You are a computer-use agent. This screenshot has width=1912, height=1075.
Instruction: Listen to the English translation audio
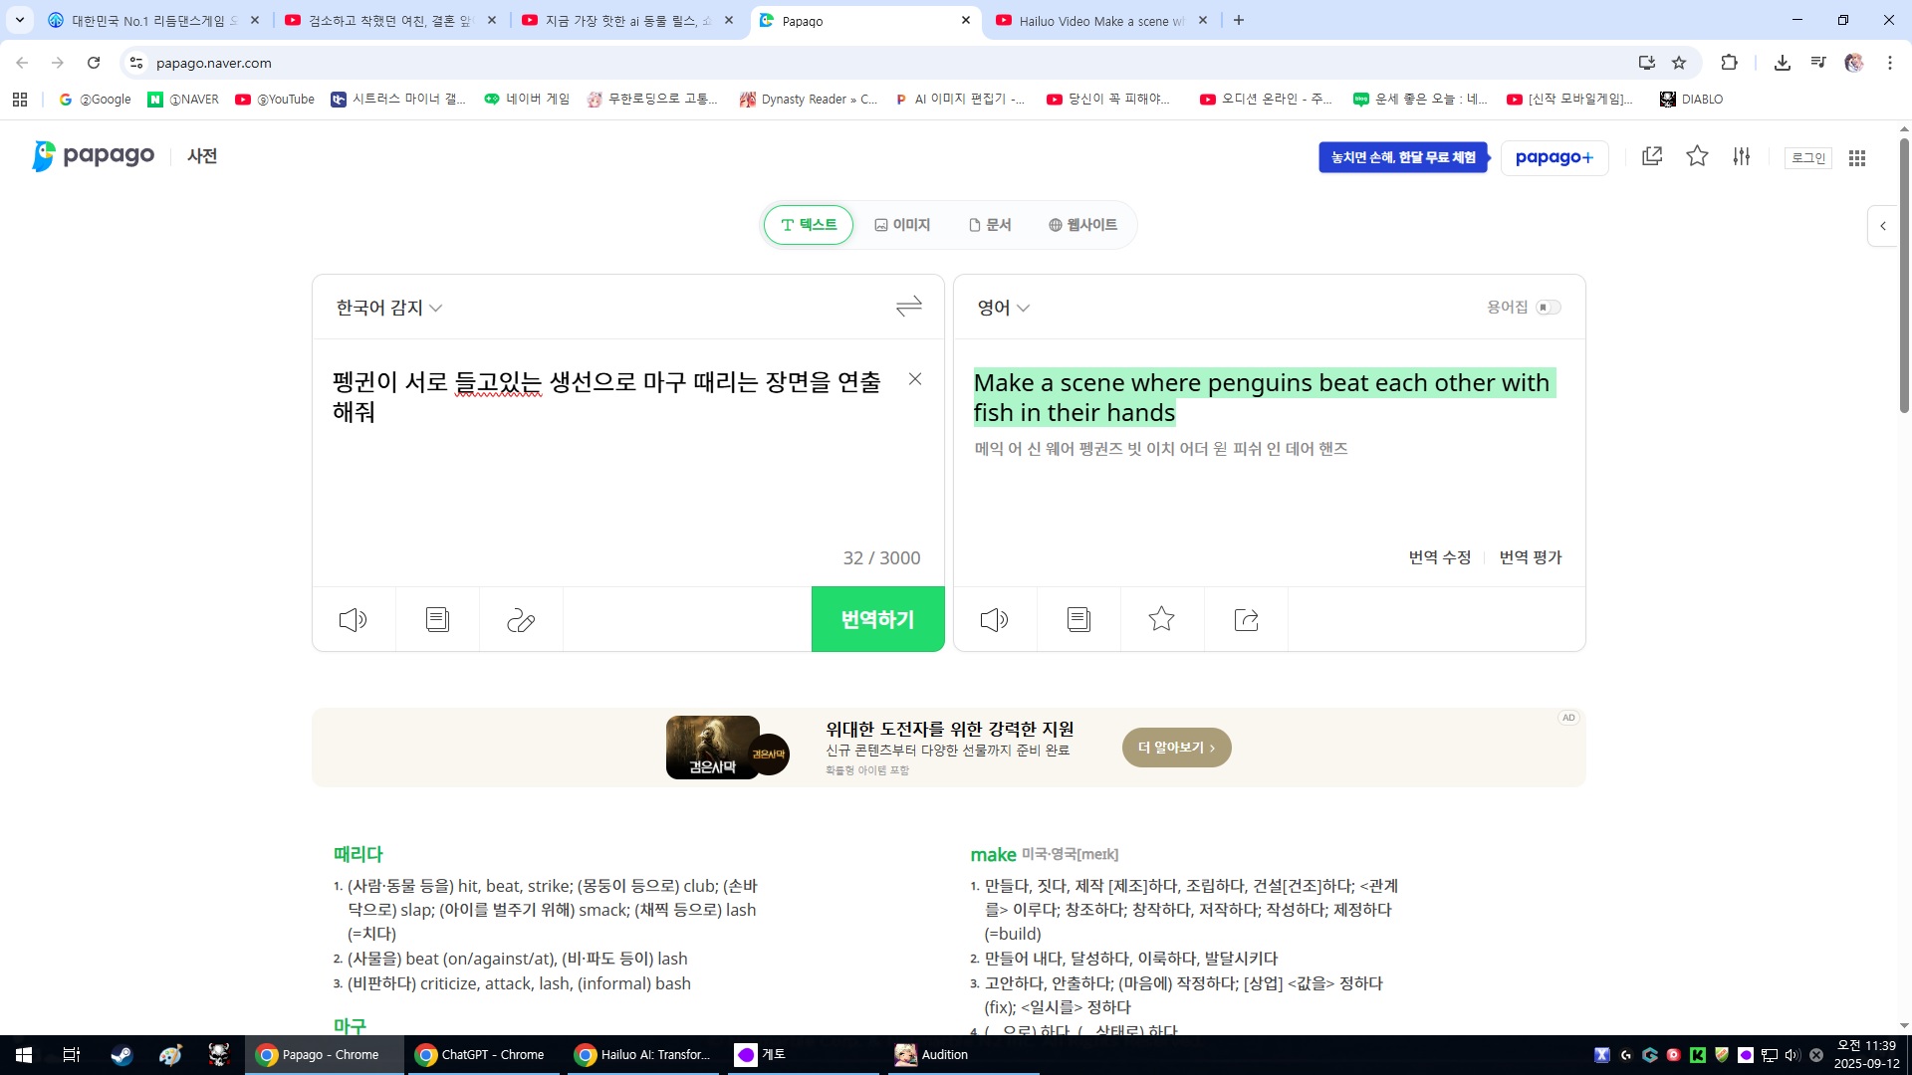click(994, 620)
